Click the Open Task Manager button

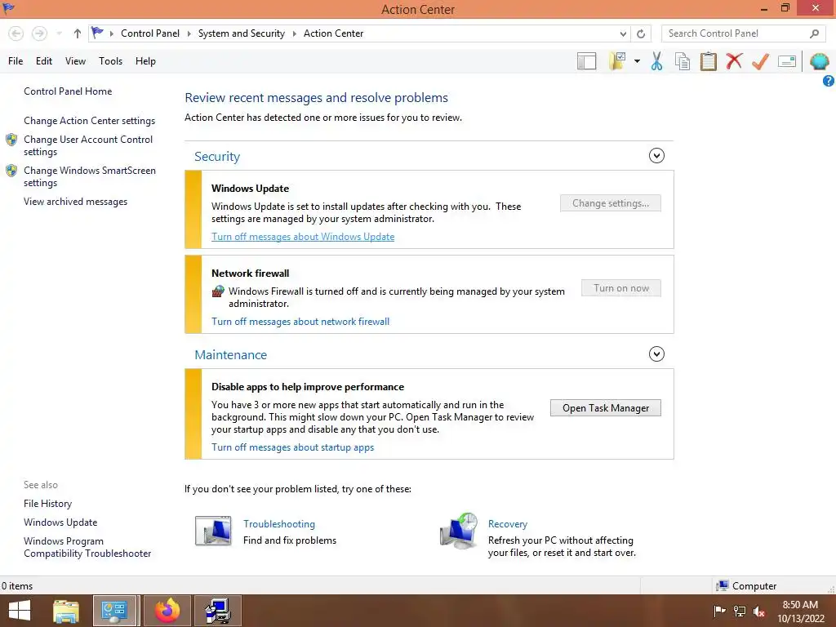606,408
